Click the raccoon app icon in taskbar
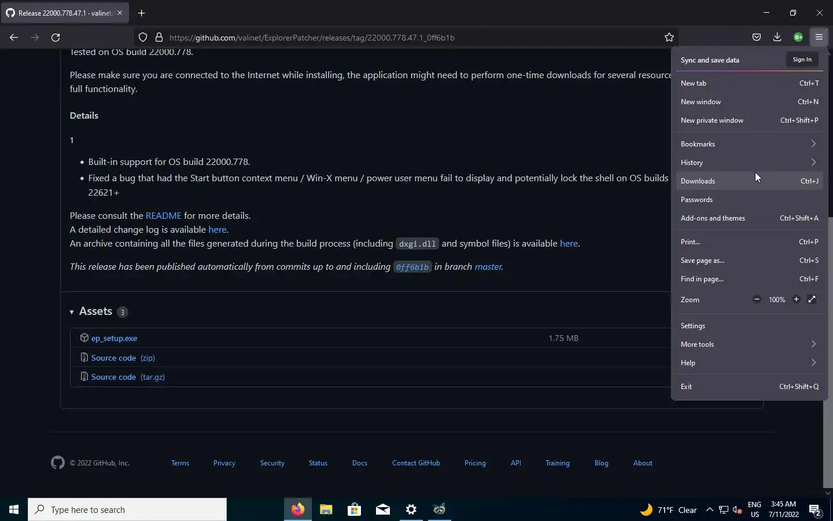The image size is (833, 521). tap(440, 509)
